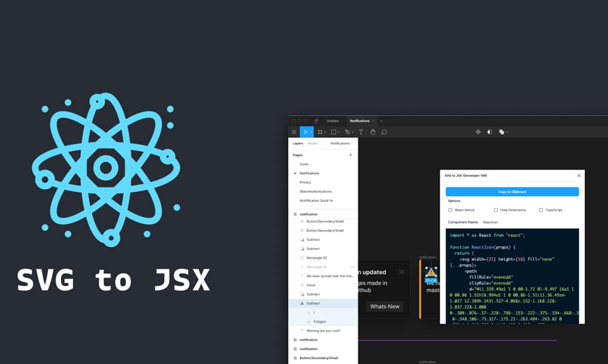
Task: Select the Move tool in the toolbar
Action: tap(306, 132)
